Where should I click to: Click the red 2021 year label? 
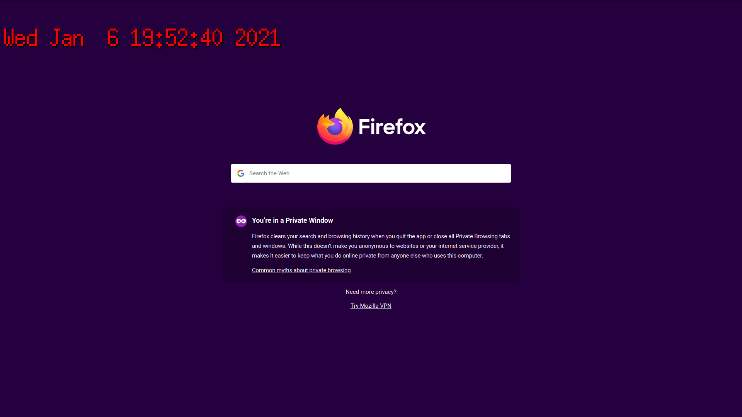[x=258, y=38]
